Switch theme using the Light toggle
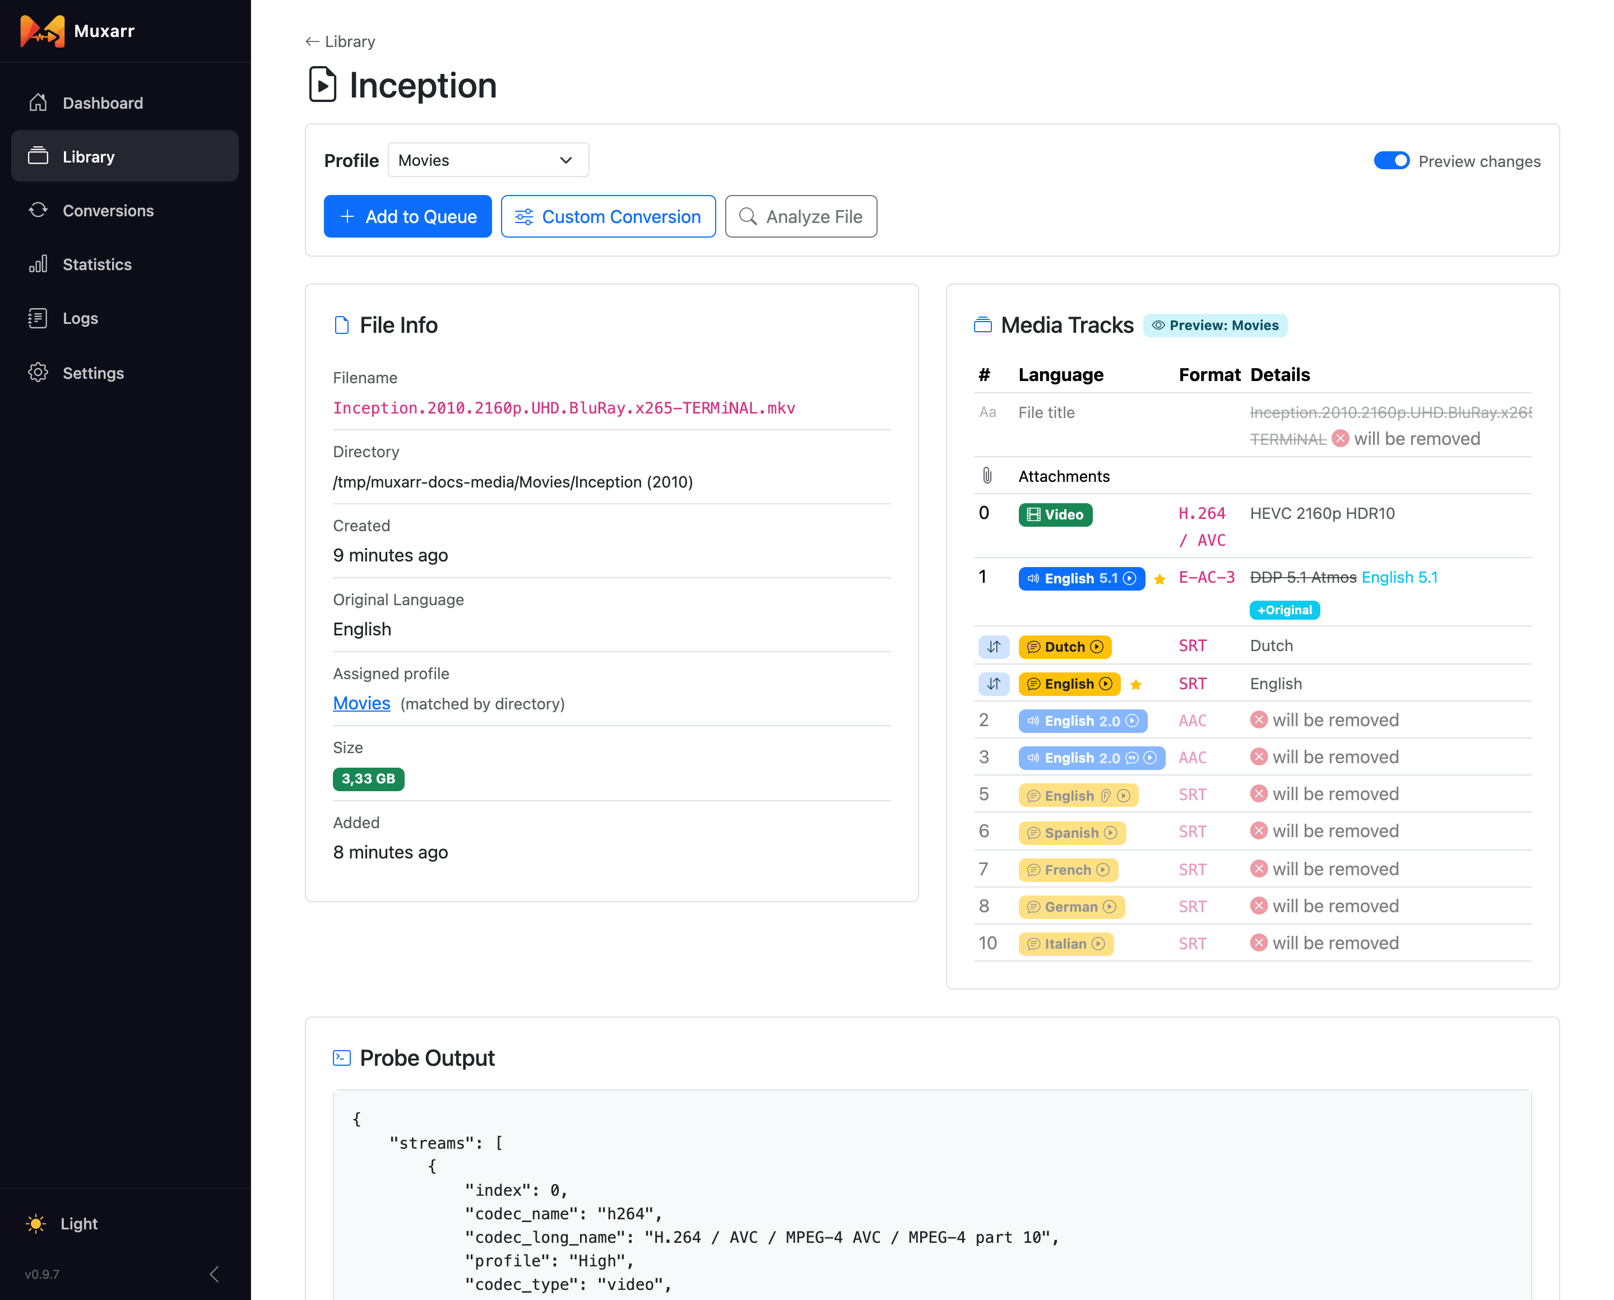The image size is (1614, 1300). (x=62, y=1224)
